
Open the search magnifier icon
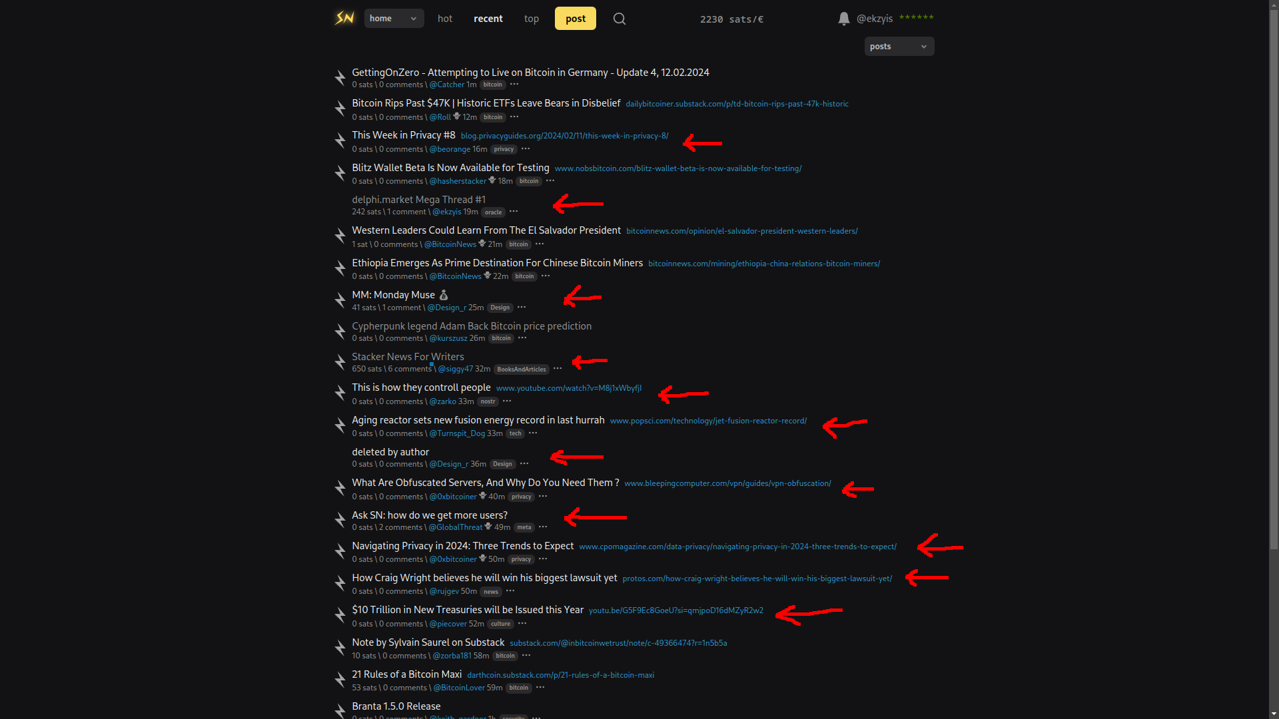click(x=620, y=19)
